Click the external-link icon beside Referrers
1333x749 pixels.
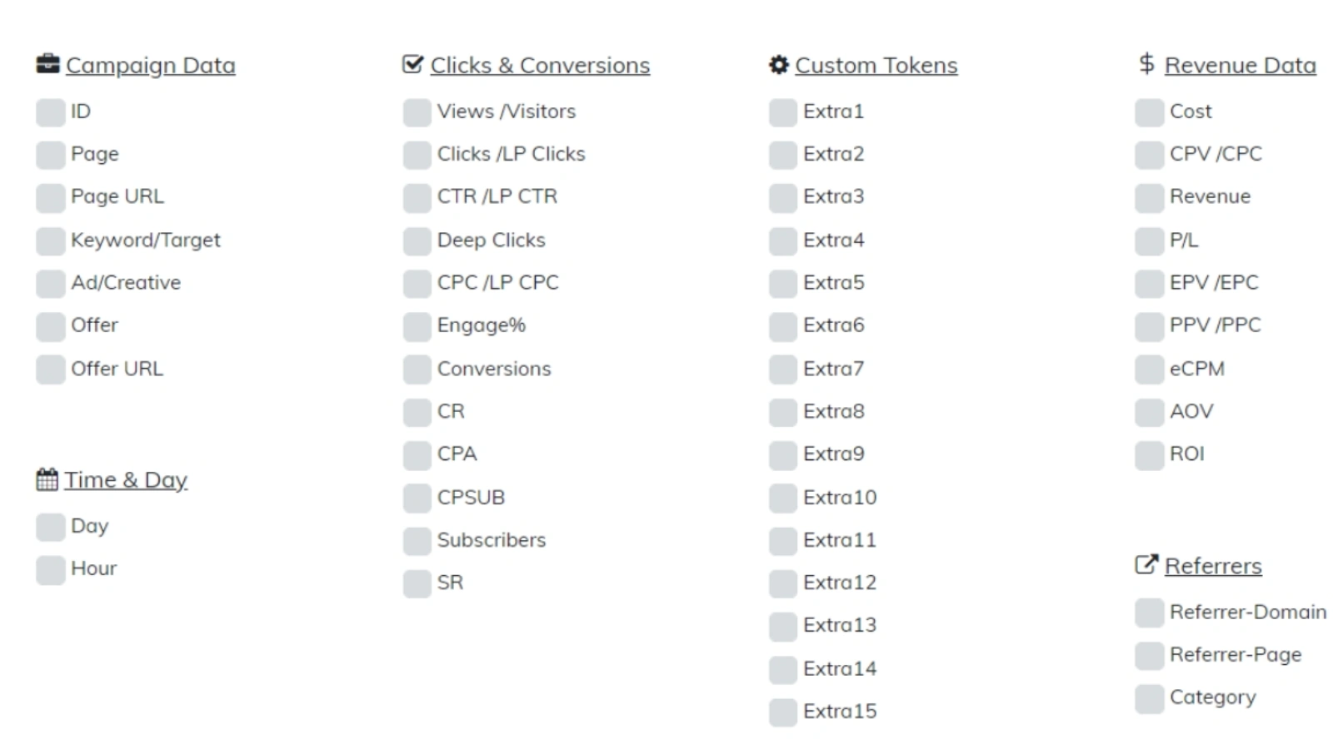[x=1146, y=565]
